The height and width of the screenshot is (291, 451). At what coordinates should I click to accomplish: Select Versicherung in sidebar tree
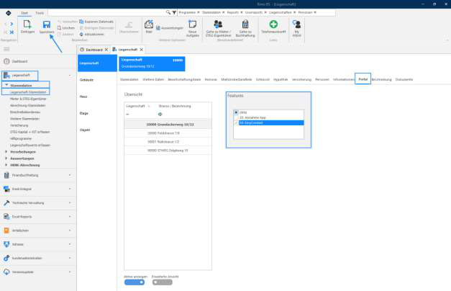point(19,125)
